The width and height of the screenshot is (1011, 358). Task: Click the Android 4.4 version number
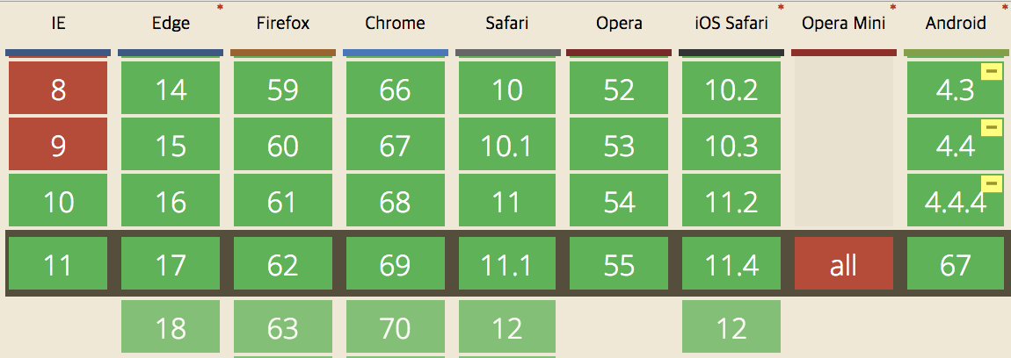pyautogui.click(x=955, y=147)
